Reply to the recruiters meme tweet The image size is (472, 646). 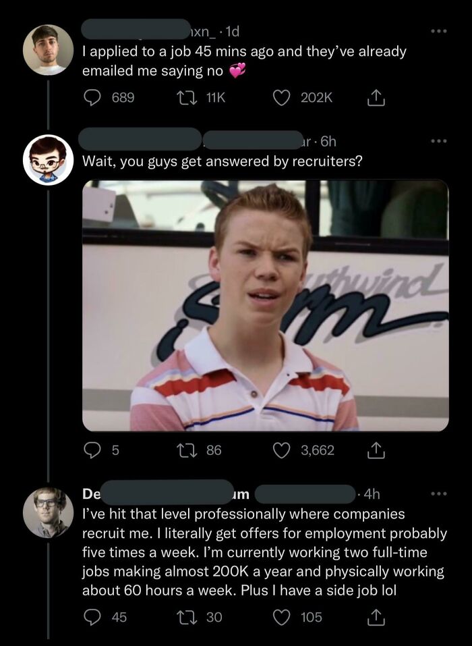[x=92, y=450]
